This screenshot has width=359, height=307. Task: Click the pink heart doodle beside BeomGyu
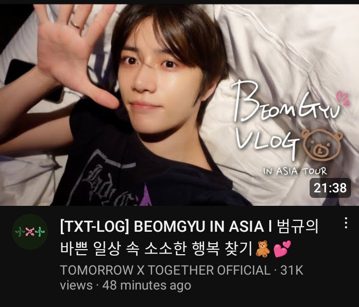(x=343, y=98)
